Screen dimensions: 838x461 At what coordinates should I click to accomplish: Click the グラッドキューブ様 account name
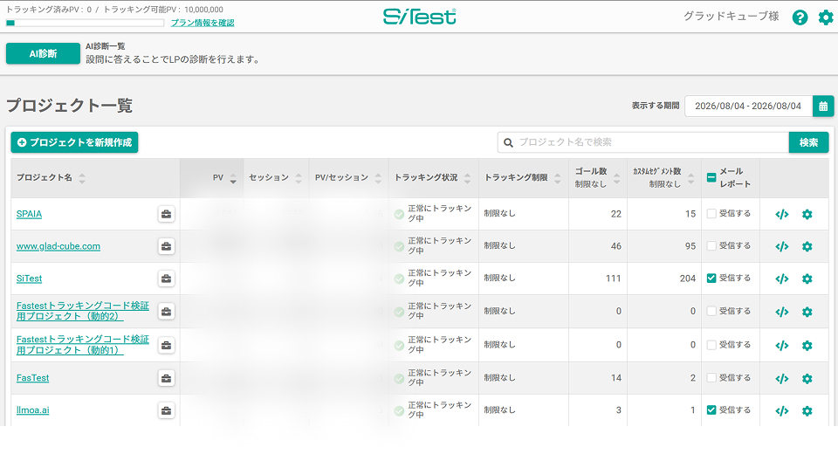pos(732,16)
